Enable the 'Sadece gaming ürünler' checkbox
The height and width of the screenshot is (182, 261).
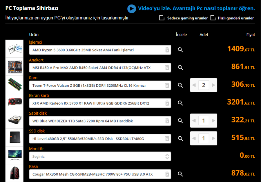[x=162, y=18]
